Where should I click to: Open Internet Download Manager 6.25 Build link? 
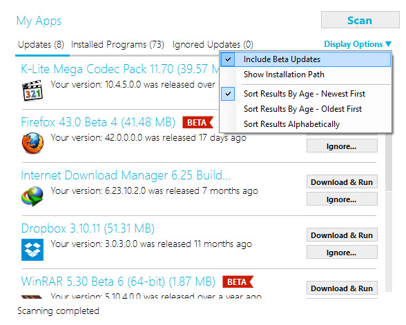[126, 175]
